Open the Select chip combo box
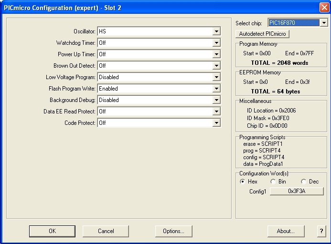This screenshot has width=331, height=244. (298, 22)
